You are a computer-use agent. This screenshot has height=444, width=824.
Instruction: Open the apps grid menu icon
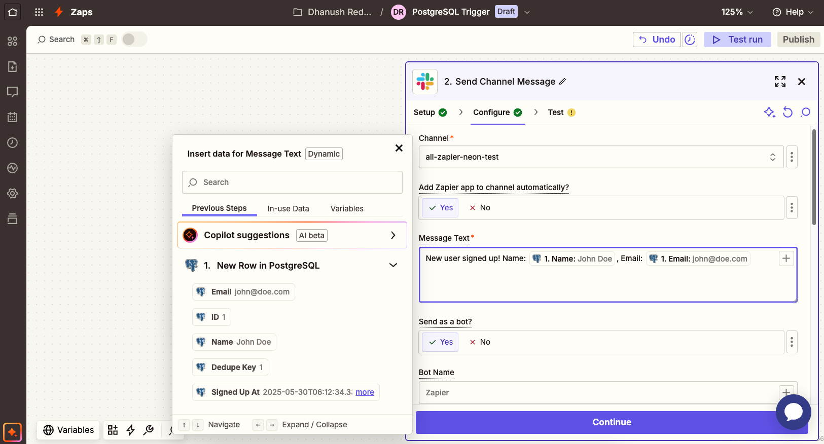coord(39,12)
